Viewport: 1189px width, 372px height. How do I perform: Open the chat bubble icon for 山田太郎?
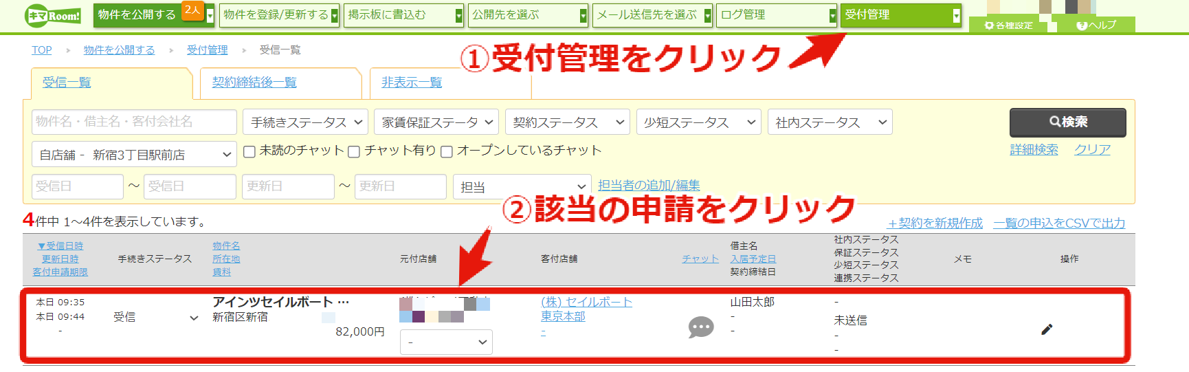click(x=701, y=327)
